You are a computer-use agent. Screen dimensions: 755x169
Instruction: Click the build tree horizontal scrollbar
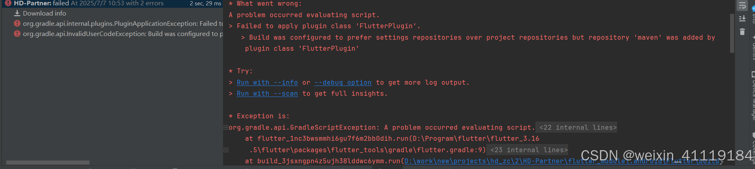48,162
